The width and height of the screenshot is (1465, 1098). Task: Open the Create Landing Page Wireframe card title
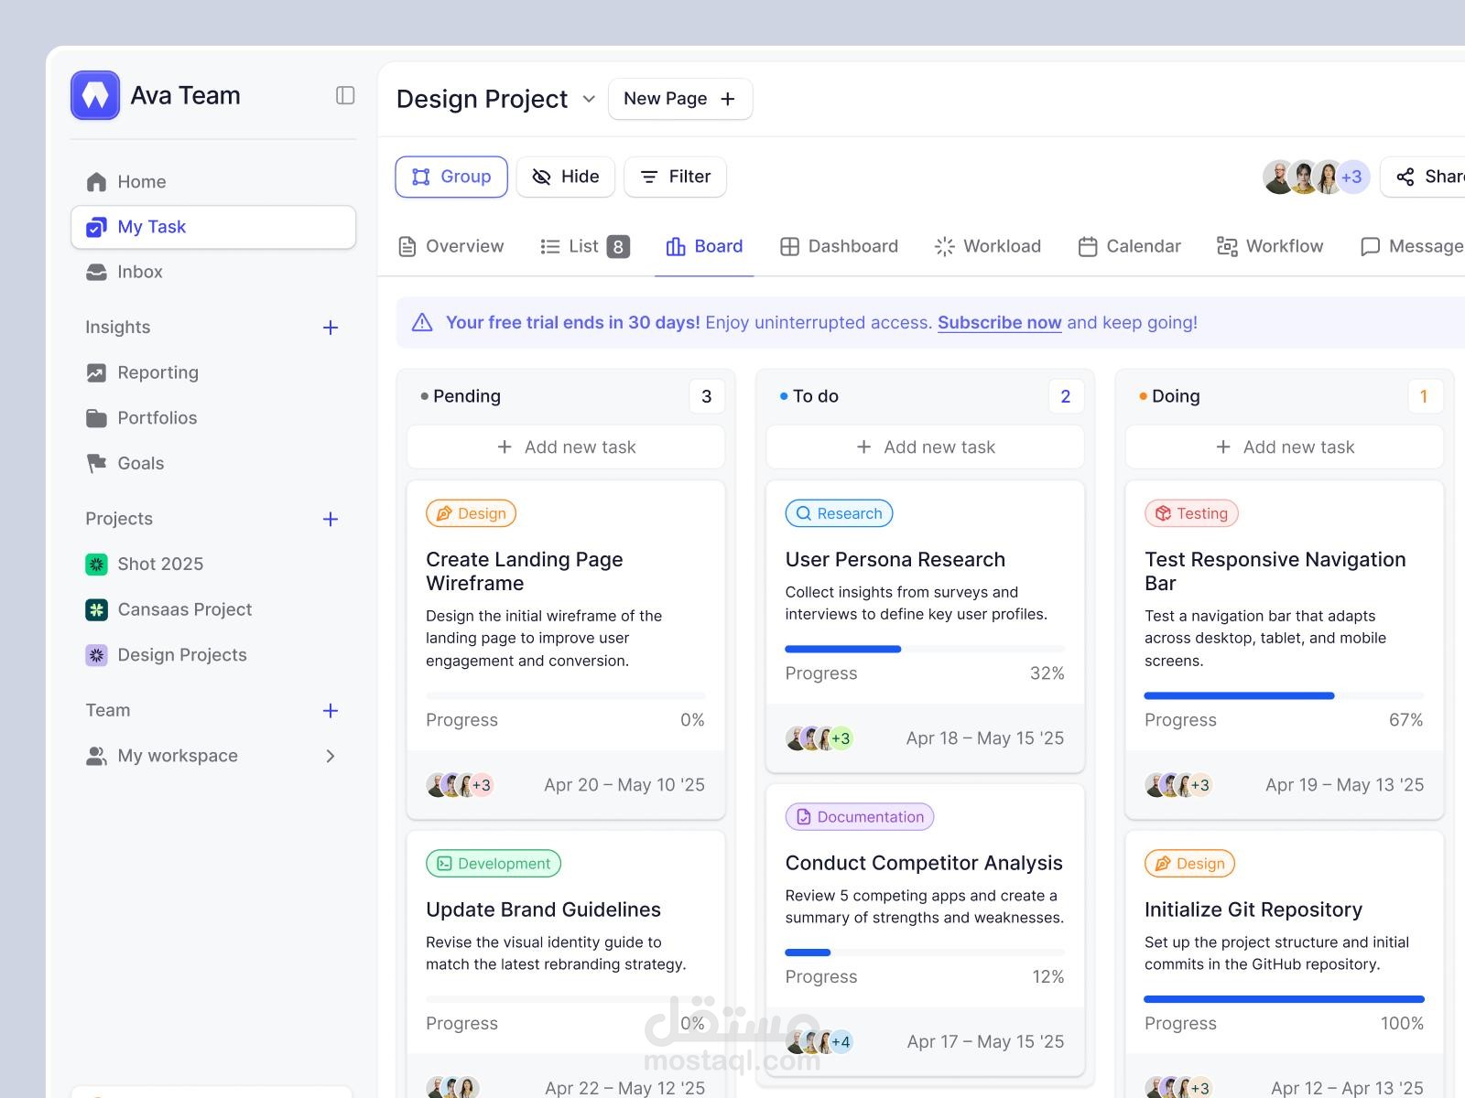pyautogui.click(x=525, y=572)
